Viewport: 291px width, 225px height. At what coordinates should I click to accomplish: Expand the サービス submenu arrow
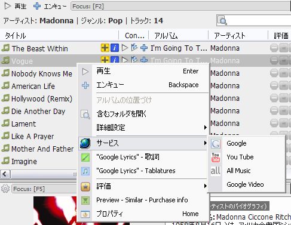pos(205,143)
